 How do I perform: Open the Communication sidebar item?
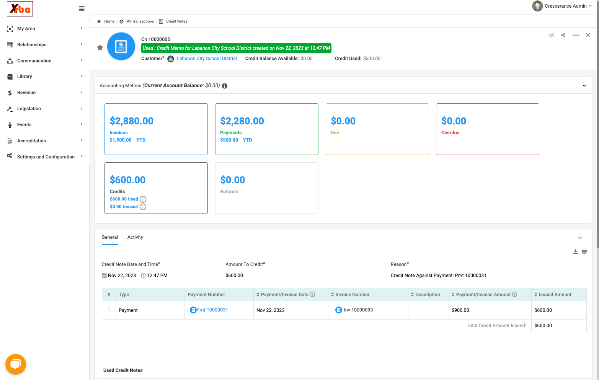tap(45, 61)
